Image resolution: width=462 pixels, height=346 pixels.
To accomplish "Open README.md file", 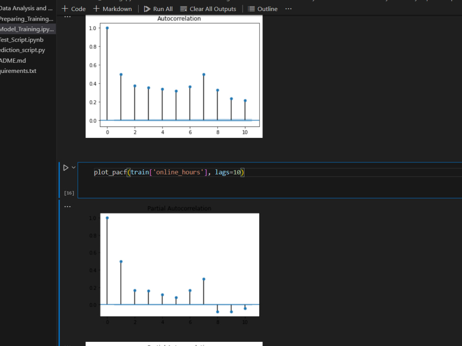I will 13,60.
